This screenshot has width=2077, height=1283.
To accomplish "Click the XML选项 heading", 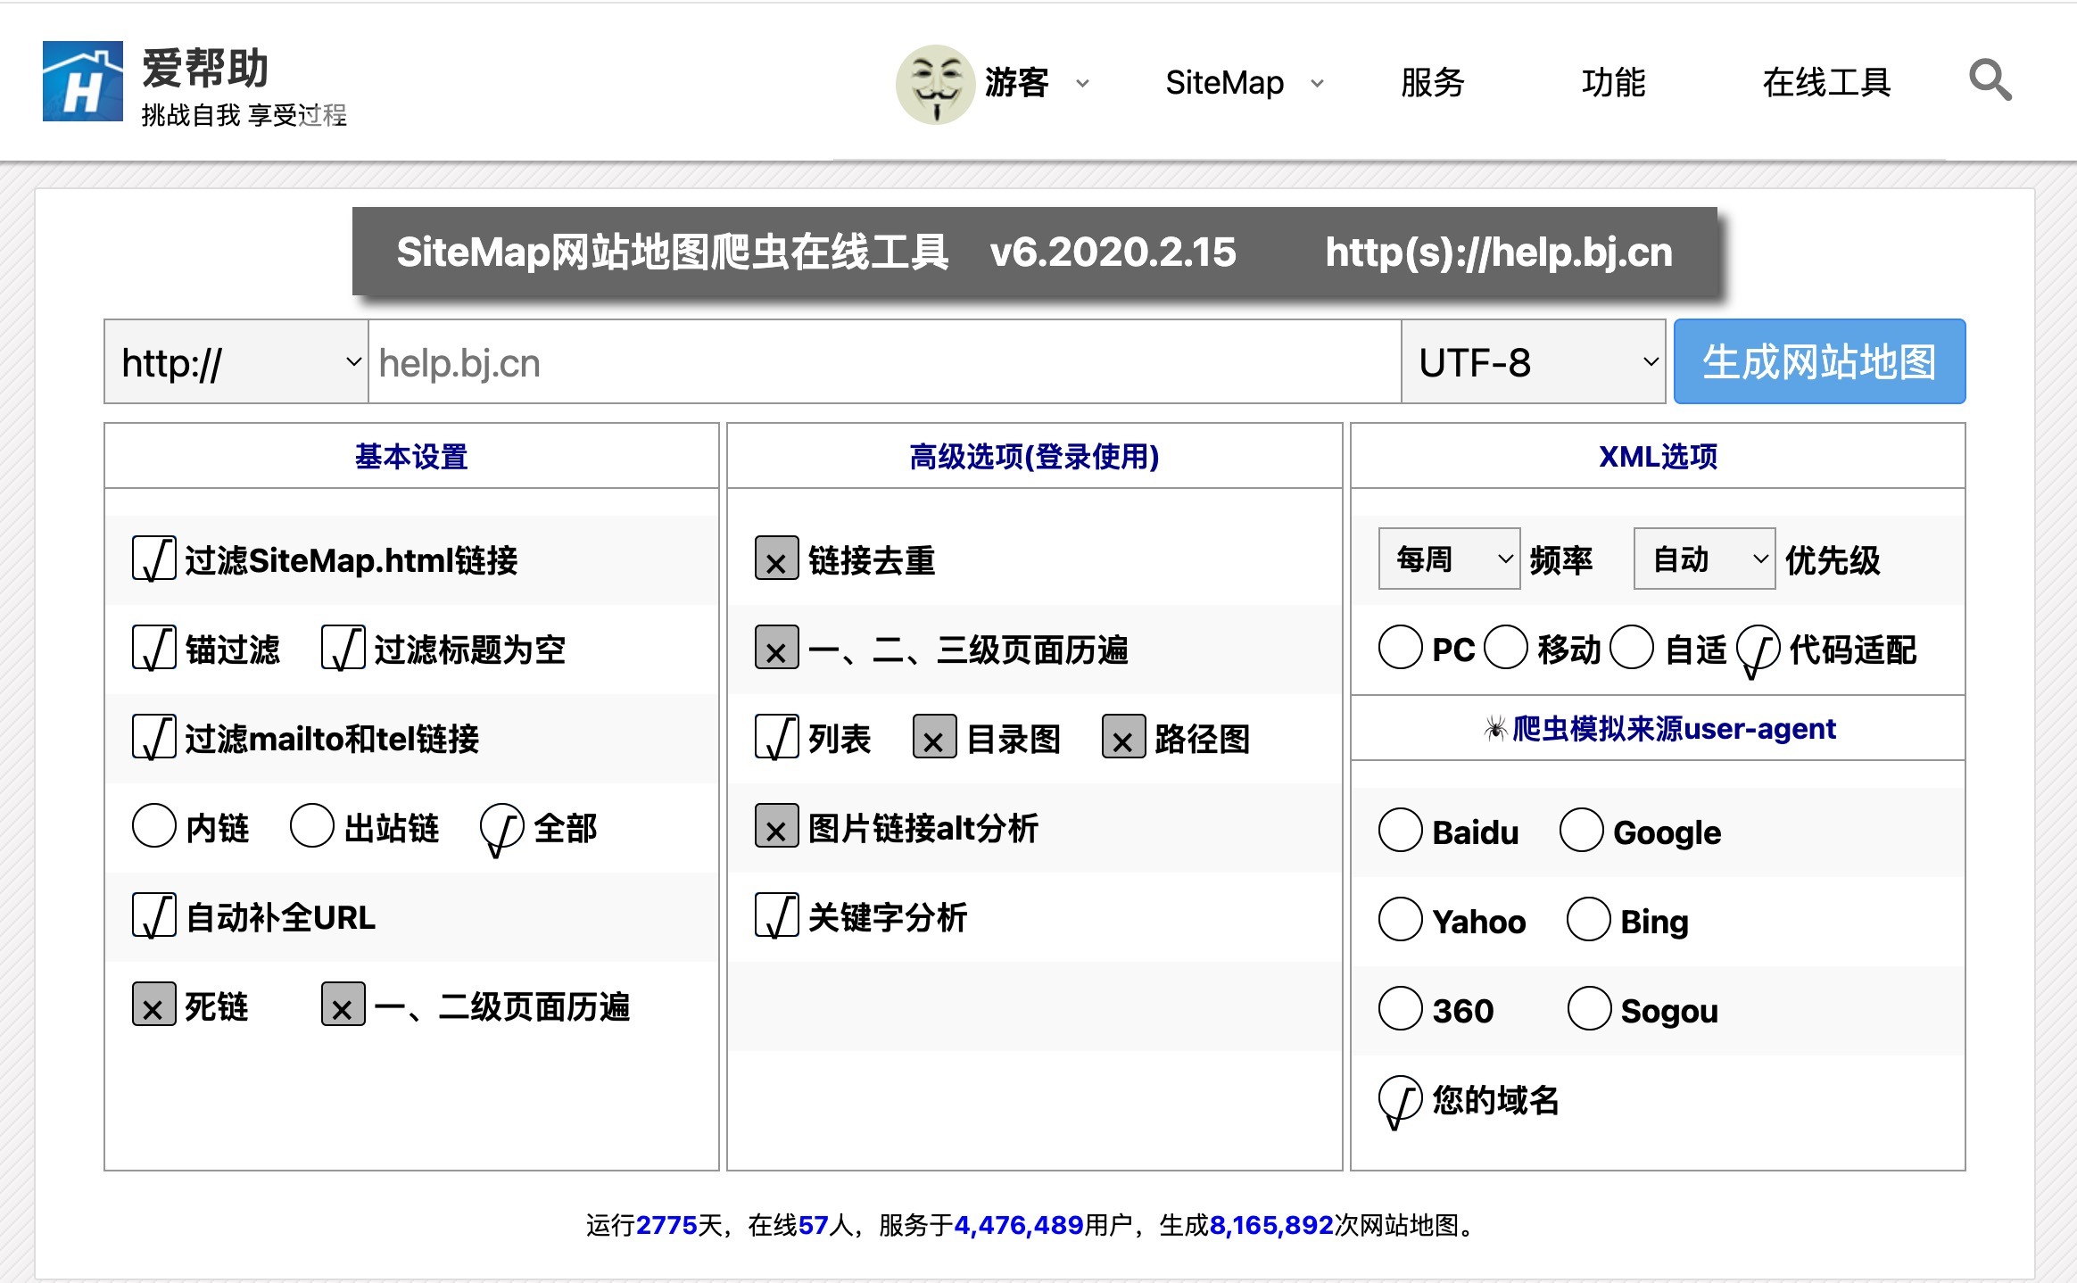I will click(x=1658, y=457).
